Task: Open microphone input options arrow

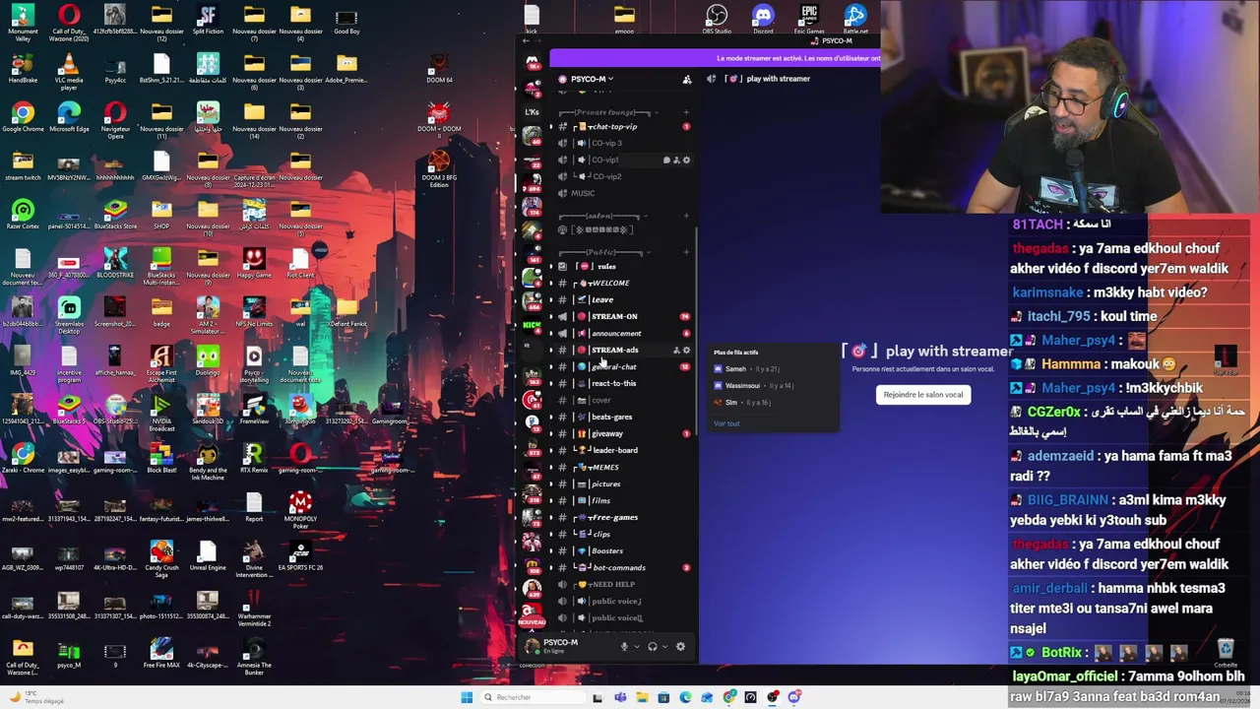Action: point(636,647)
